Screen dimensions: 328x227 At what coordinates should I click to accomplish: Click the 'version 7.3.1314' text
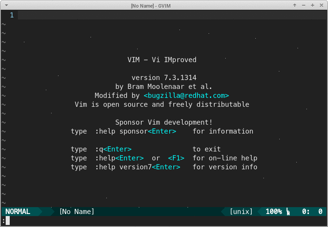tap(164, 78)
